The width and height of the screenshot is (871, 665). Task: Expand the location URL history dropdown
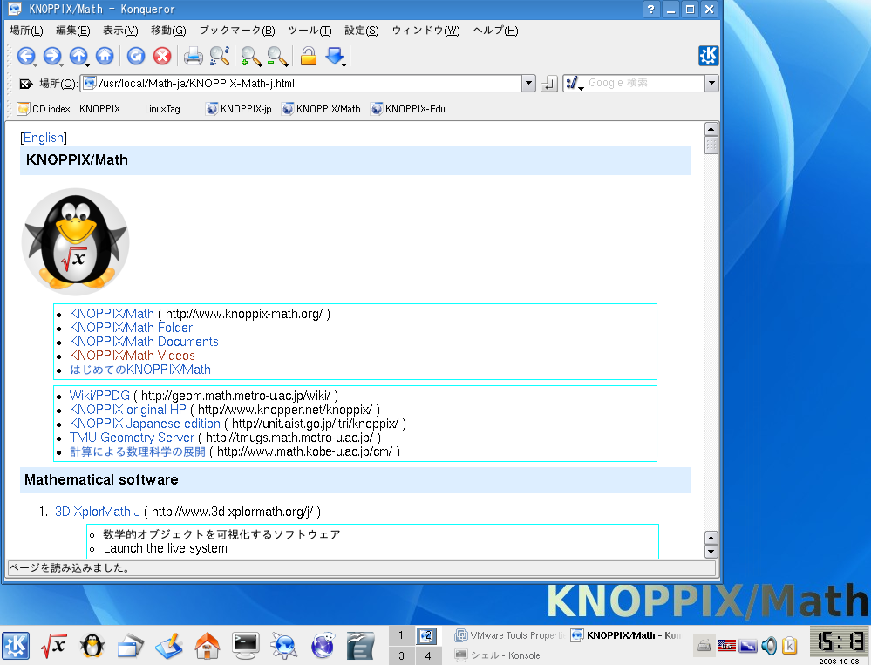coord(529,84)
